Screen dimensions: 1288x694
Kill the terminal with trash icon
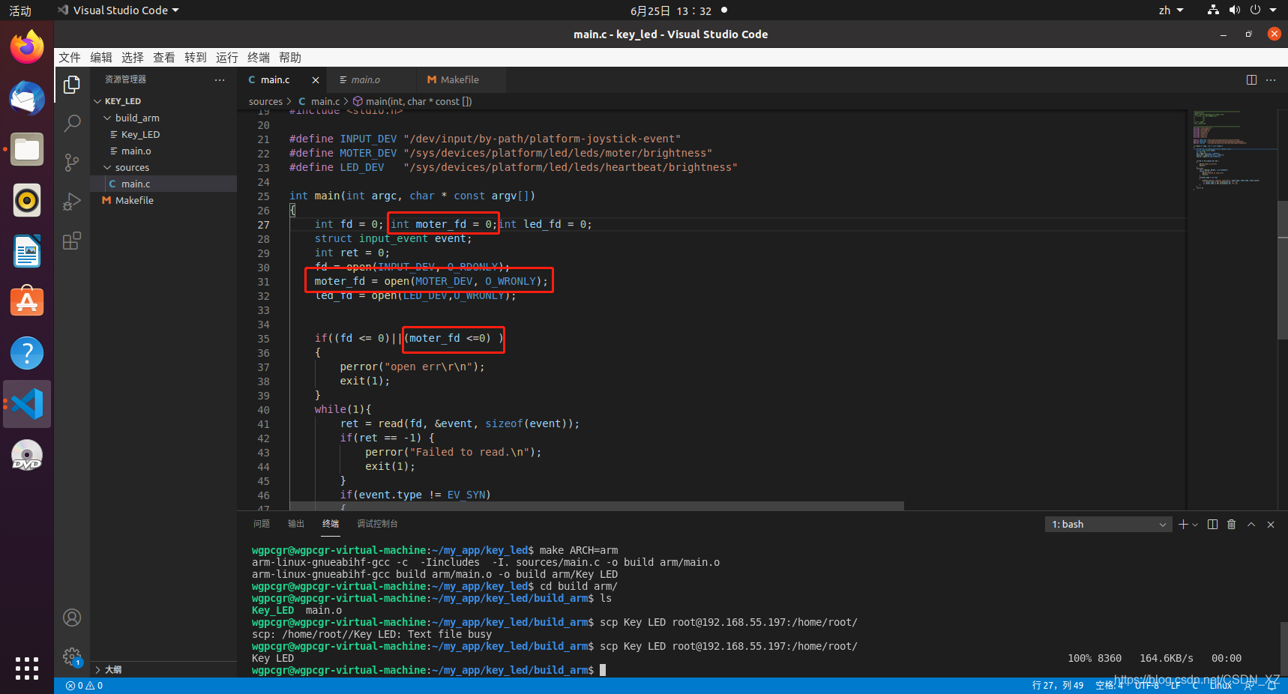[1231, 525]
